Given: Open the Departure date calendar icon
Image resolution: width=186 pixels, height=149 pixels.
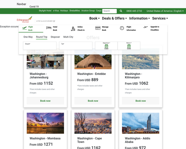Looking at the screenshot, I should click(106, 46).
